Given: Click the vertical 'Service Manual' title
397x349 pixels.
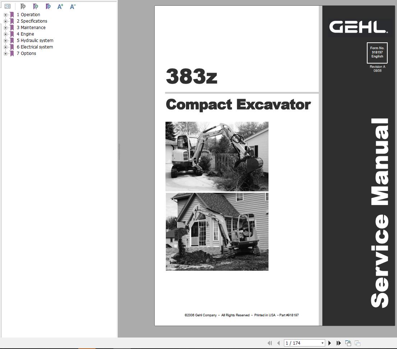Looking at the screenshot, I should point(379,213).
